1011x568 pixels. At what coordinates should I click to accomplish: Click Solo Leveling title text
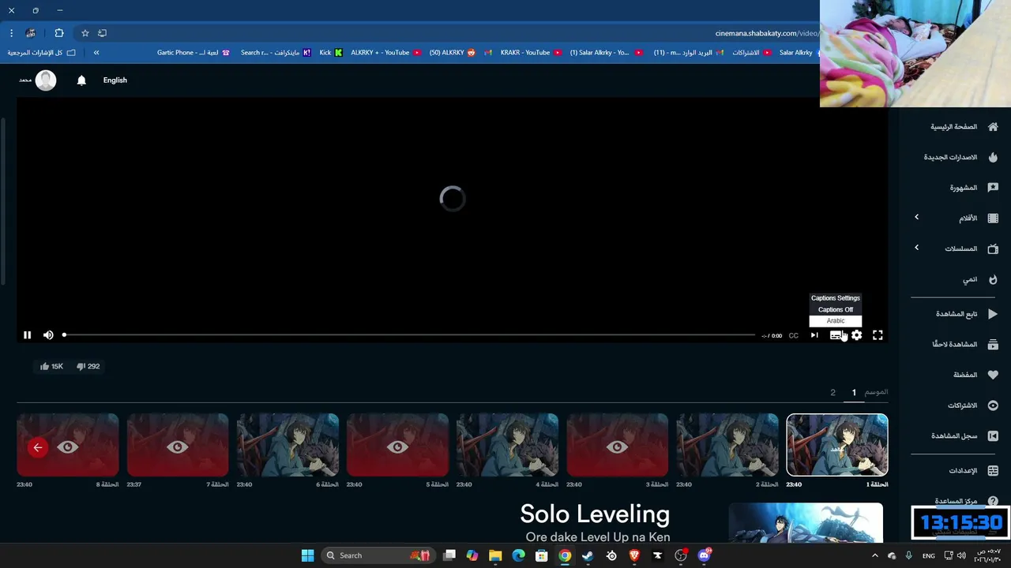595,514
